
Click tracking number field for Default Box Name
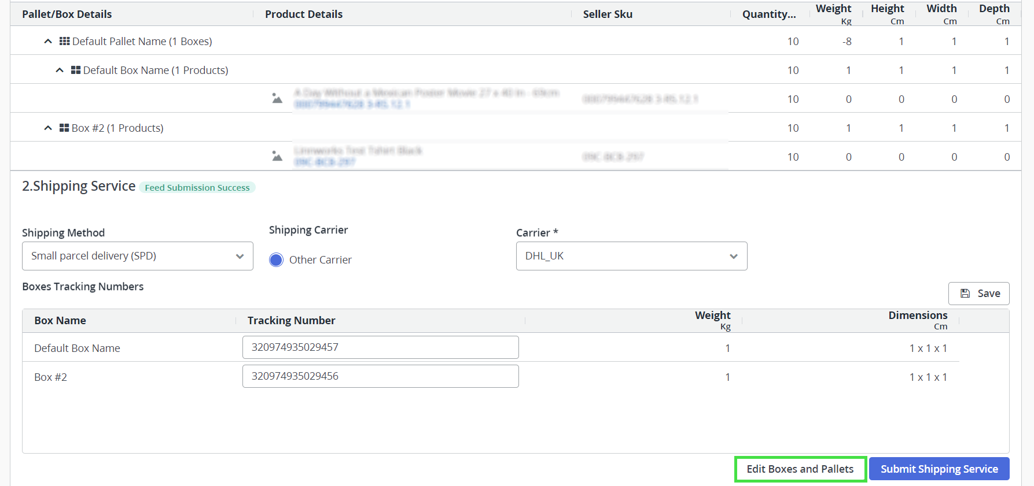click(x=380, y=347)
